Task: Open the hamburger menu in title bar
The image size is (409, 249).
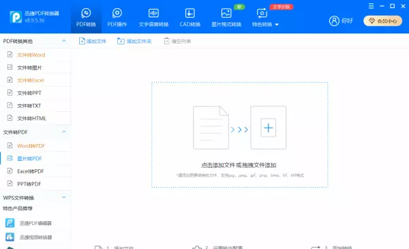Action: point(372,6)
